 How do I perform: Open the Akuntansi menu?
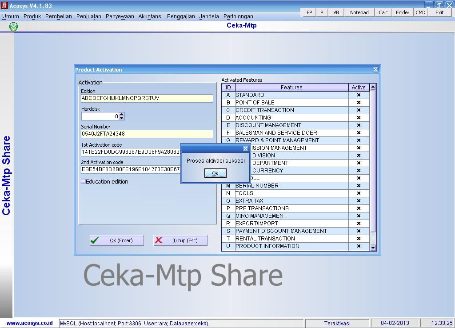click(x=150, y=16)
